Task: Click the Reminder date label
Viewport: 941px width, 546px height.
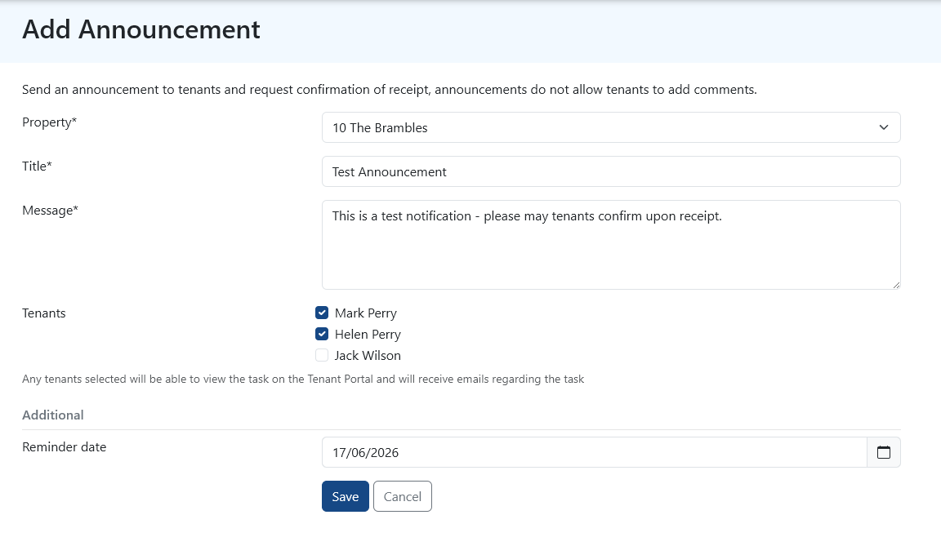Action: [65, 447]
